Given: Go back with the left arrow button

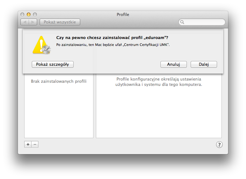Looking at the screenshot, I should point(25,22).
